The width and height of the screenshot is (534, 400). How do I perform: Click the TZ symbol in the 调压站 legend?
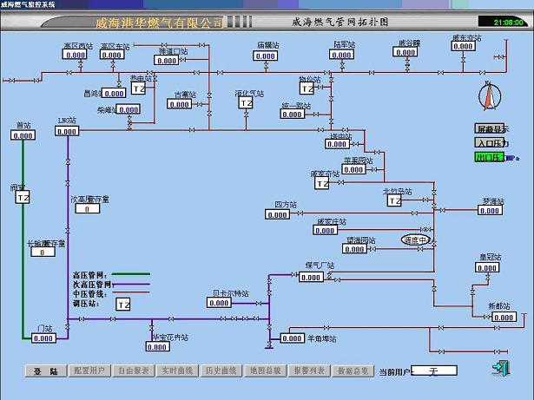pyautogui.click(x=123, y=305)
